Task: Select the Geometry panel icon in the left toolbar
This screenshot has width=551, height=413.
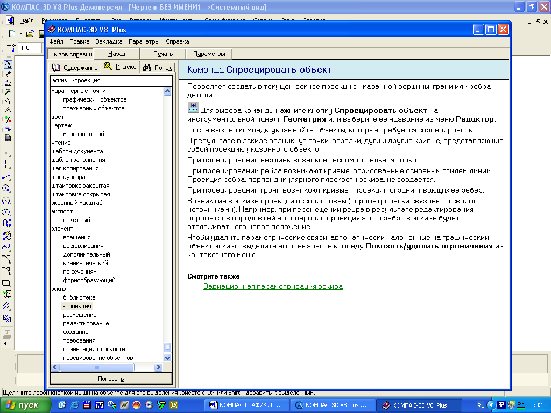Action: [8, 65]
